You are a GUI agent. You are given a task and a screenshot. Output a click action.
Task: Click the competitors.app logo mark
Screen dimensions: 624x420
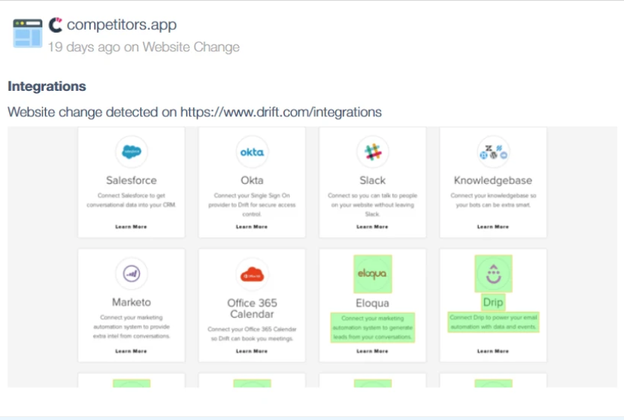[55, 25]
